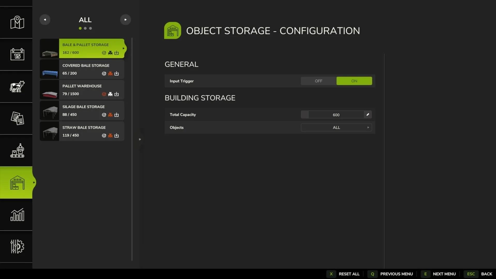Viewport: 496px width, 279px height.
Task: Select the object storage sidebar icon
Action: point(16,183)
